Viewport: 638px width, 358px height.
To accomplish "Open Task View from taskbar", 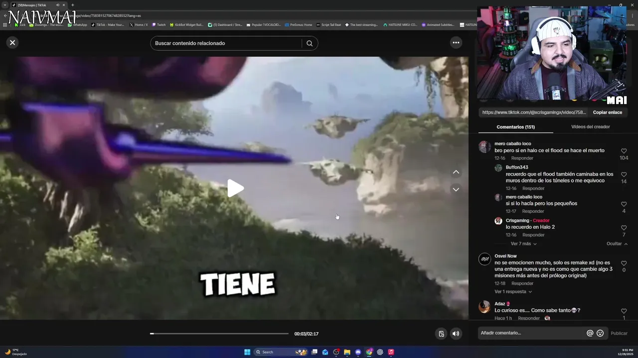I will click(314, 352).
